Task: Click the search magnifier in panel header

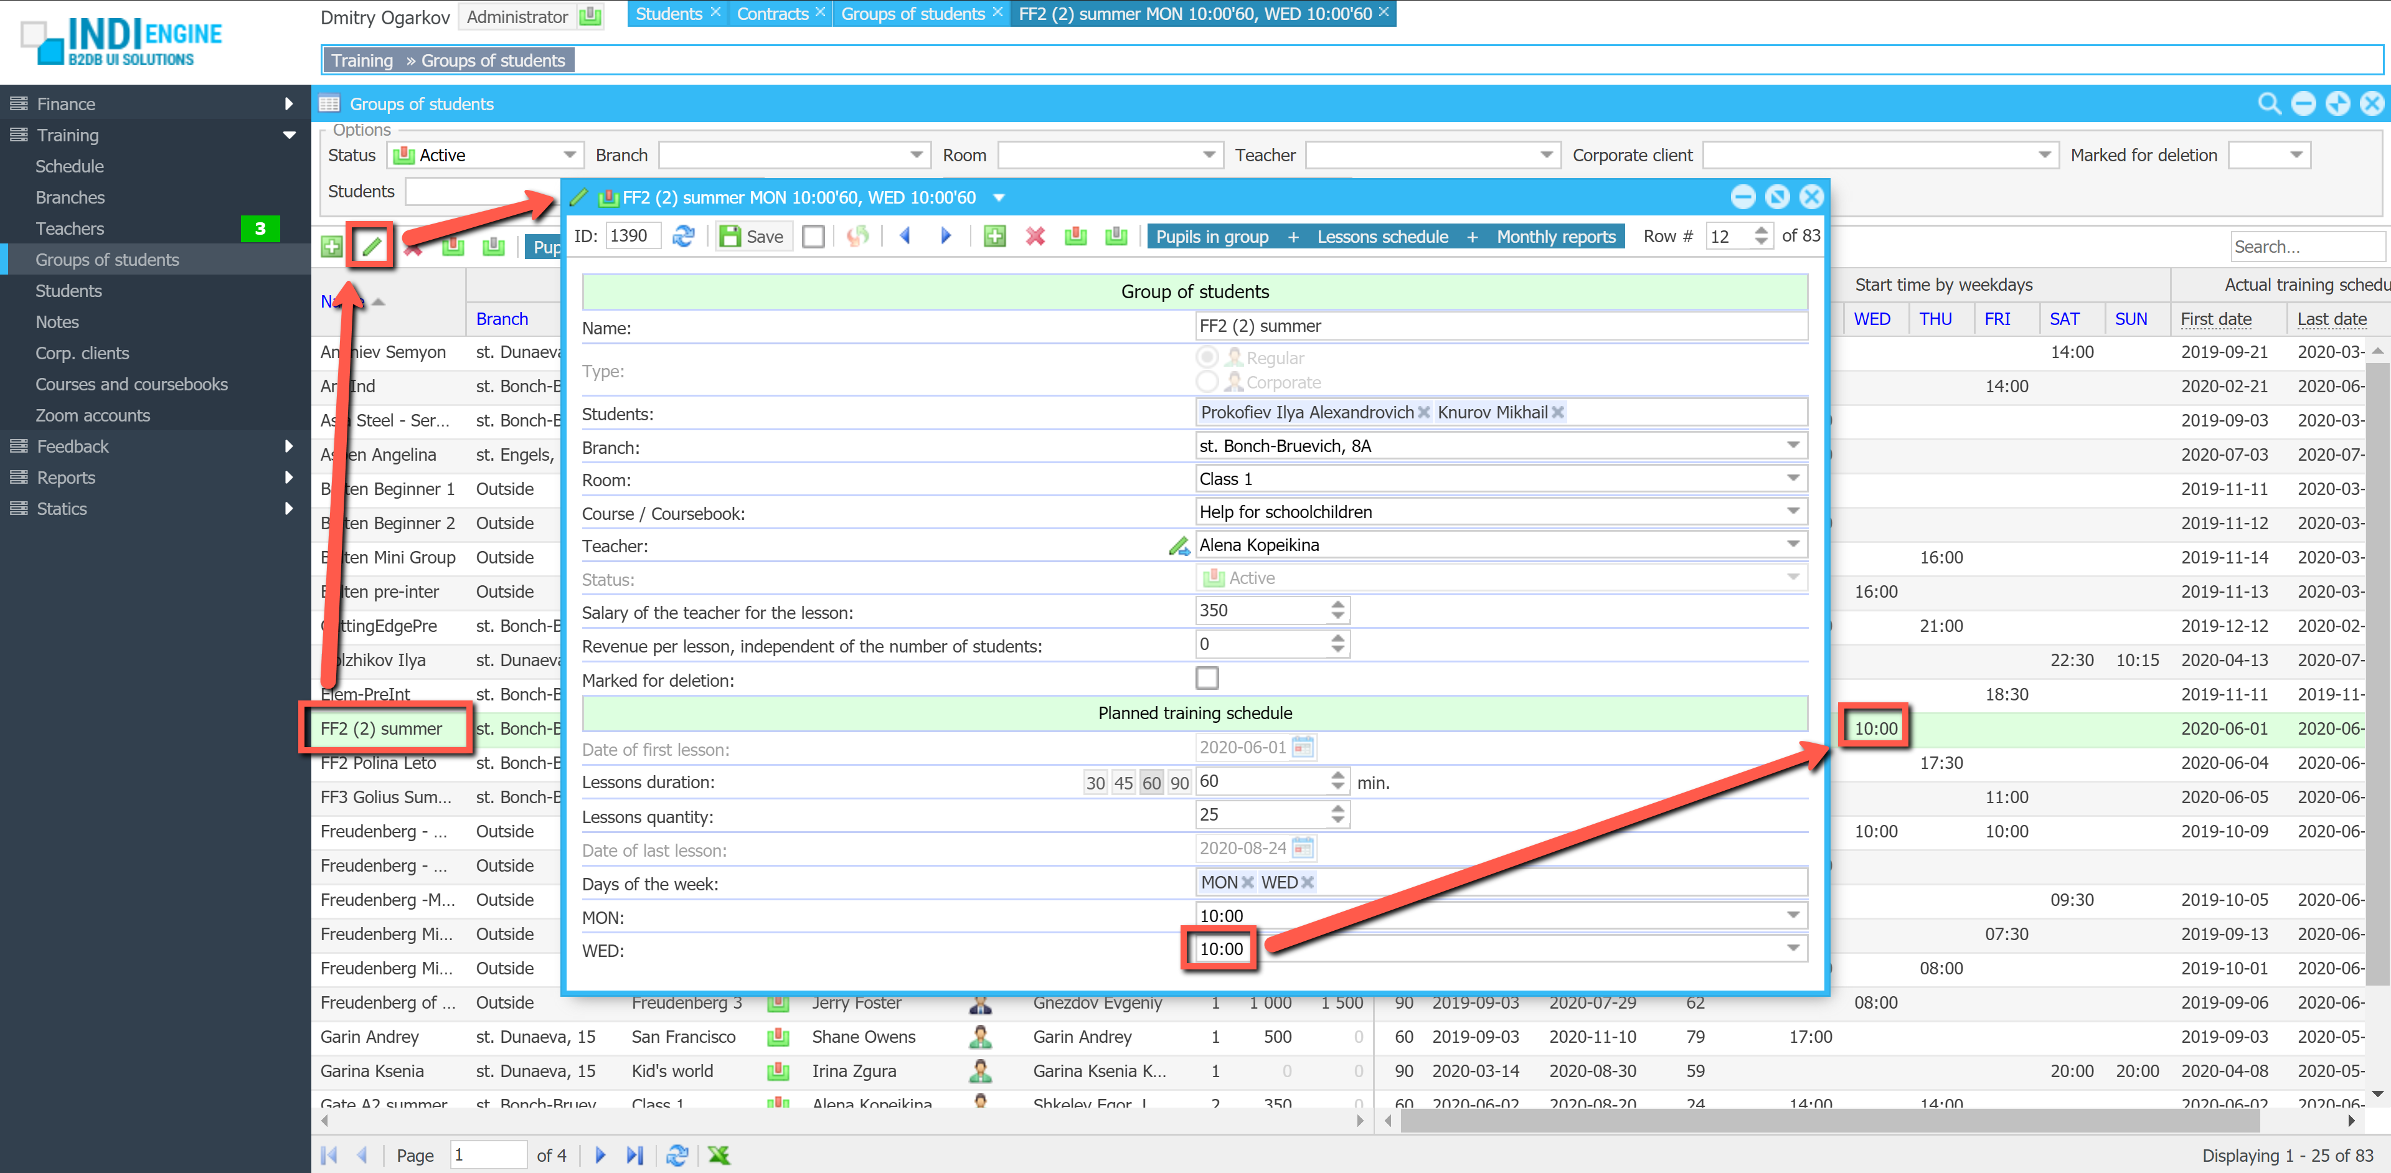Action: pyautogui.click(x=2268, y=104)
